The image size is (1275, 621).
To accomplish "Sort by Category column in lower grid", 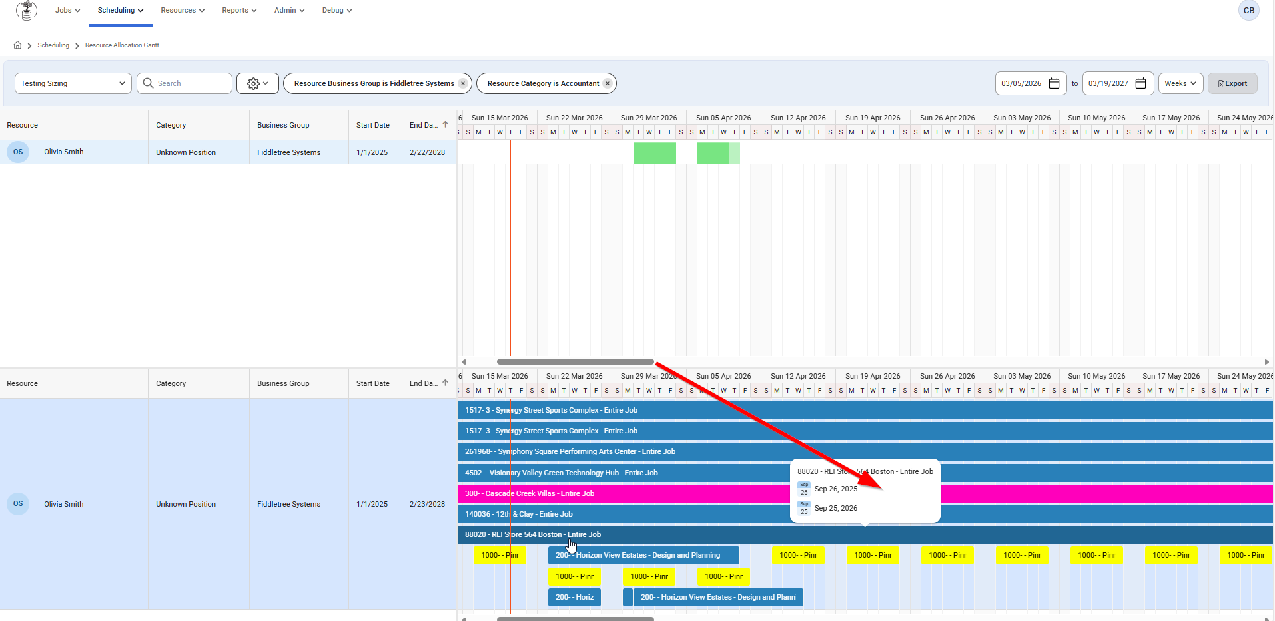I will pyautogui.click(x=199, y=383).
